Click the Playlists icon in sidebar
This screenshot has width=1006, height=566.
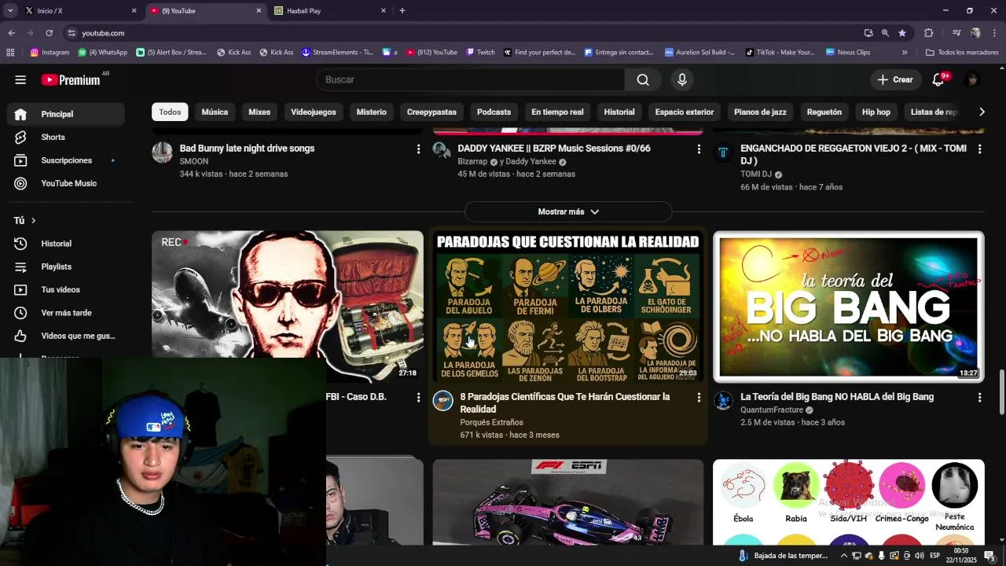(21, 266)
